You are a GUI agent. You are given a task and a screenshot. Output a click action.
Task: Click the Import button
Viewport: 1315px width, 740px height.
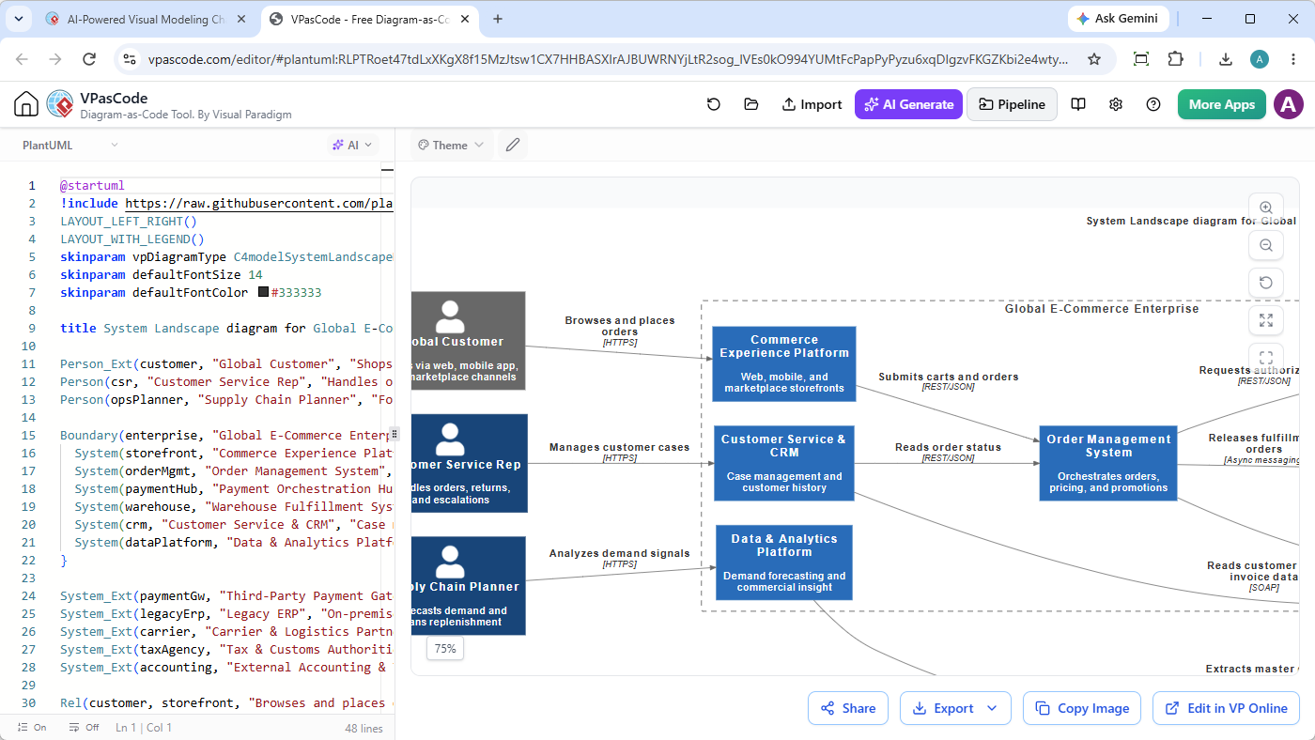(x=812, y=104)
